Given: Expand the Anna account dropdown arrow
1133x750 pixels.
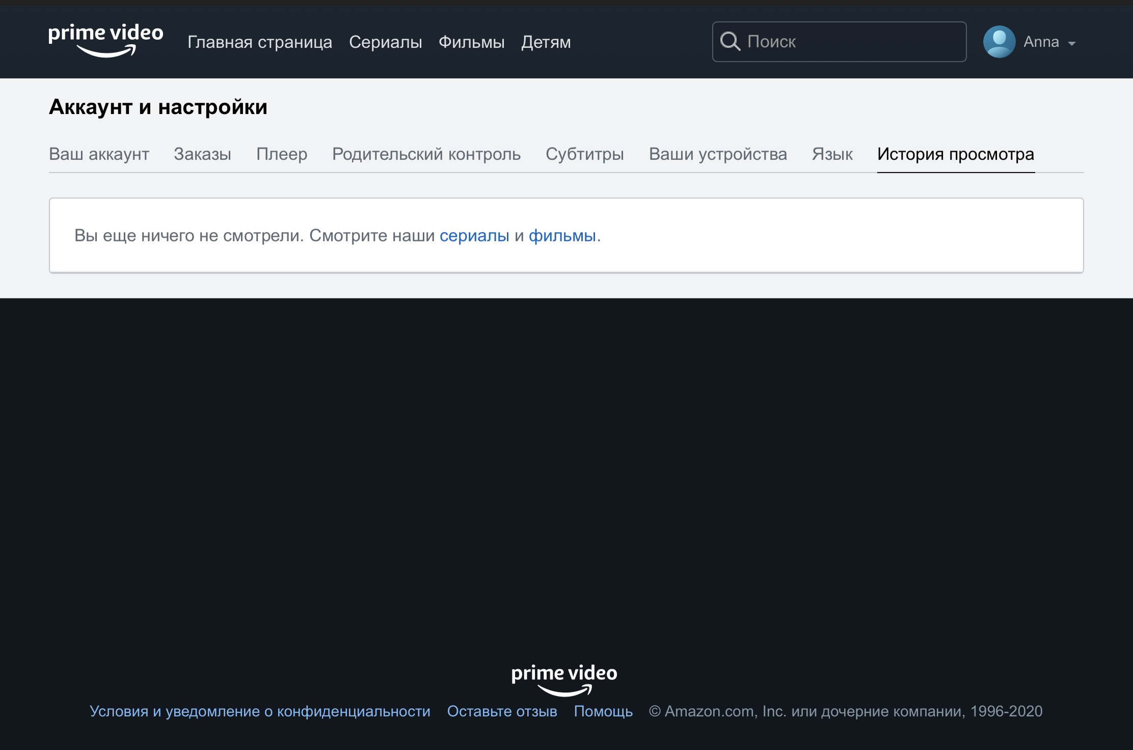Looking at the screenshot, I should pos(1072,43).
